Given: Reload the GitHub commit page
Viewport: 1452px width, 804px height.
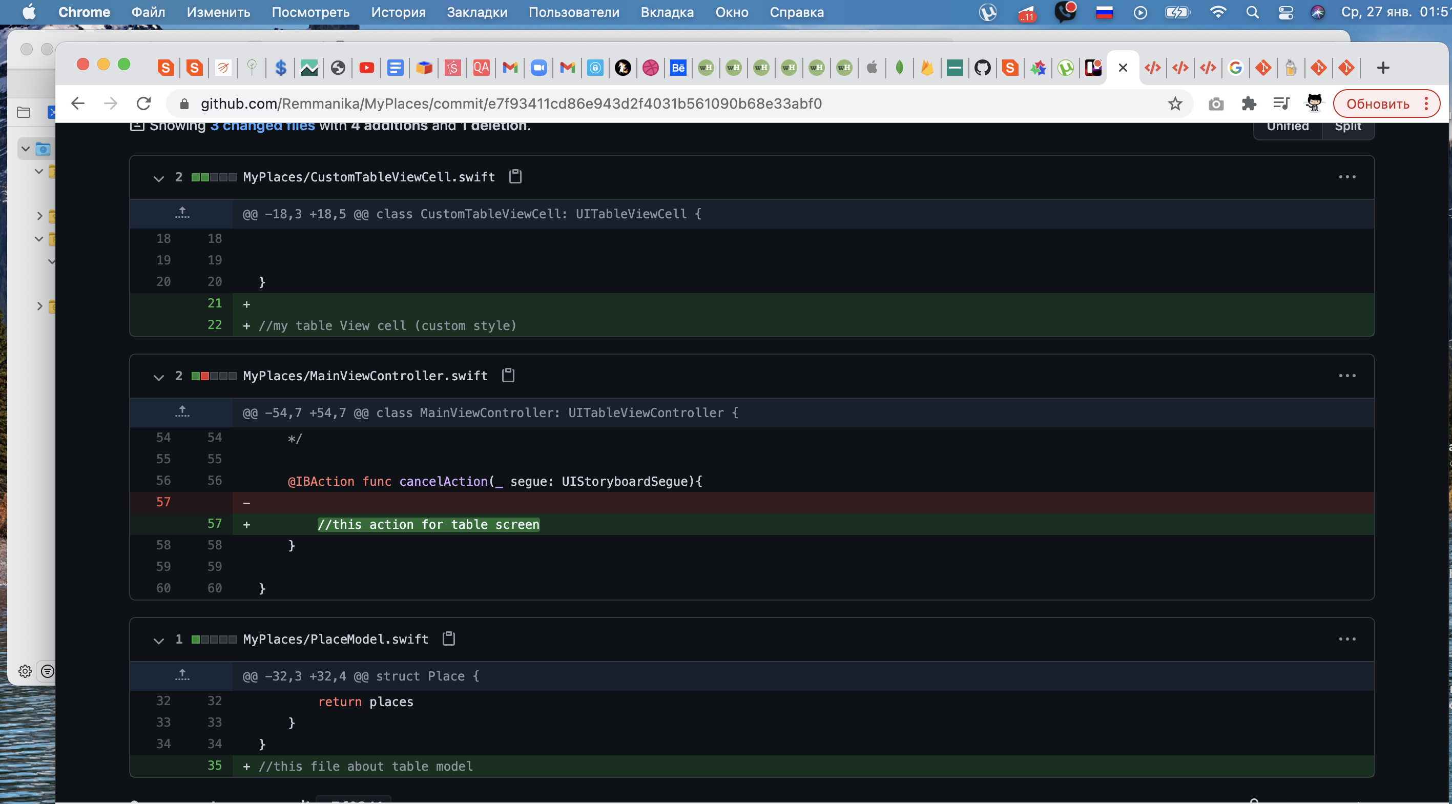Looking at the screenshot, I should (x=144, y=104).
